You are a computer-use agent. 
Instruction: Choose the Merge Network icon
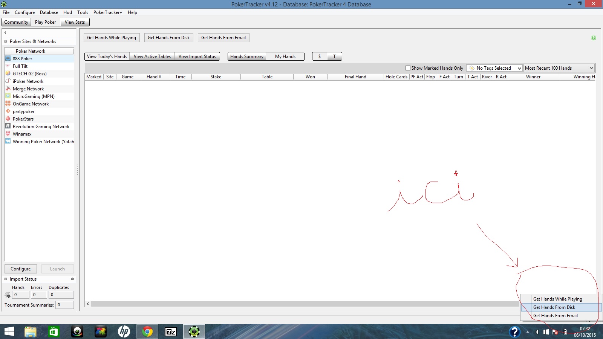[8, 89]
